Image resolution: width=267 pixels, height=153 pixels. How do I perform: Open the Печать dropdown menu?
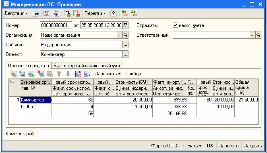tap(192, 146)
